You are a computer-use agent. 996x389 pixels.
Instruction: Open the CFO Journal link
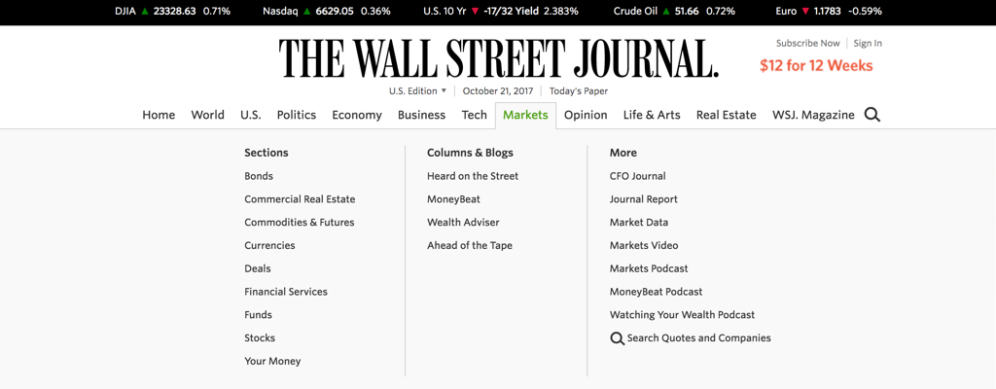point(638,176)
